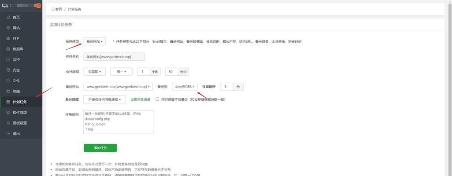Click the 排除规则 exclusion rules textarea
This screenshot has width=452, height=176.
(119, 122)
